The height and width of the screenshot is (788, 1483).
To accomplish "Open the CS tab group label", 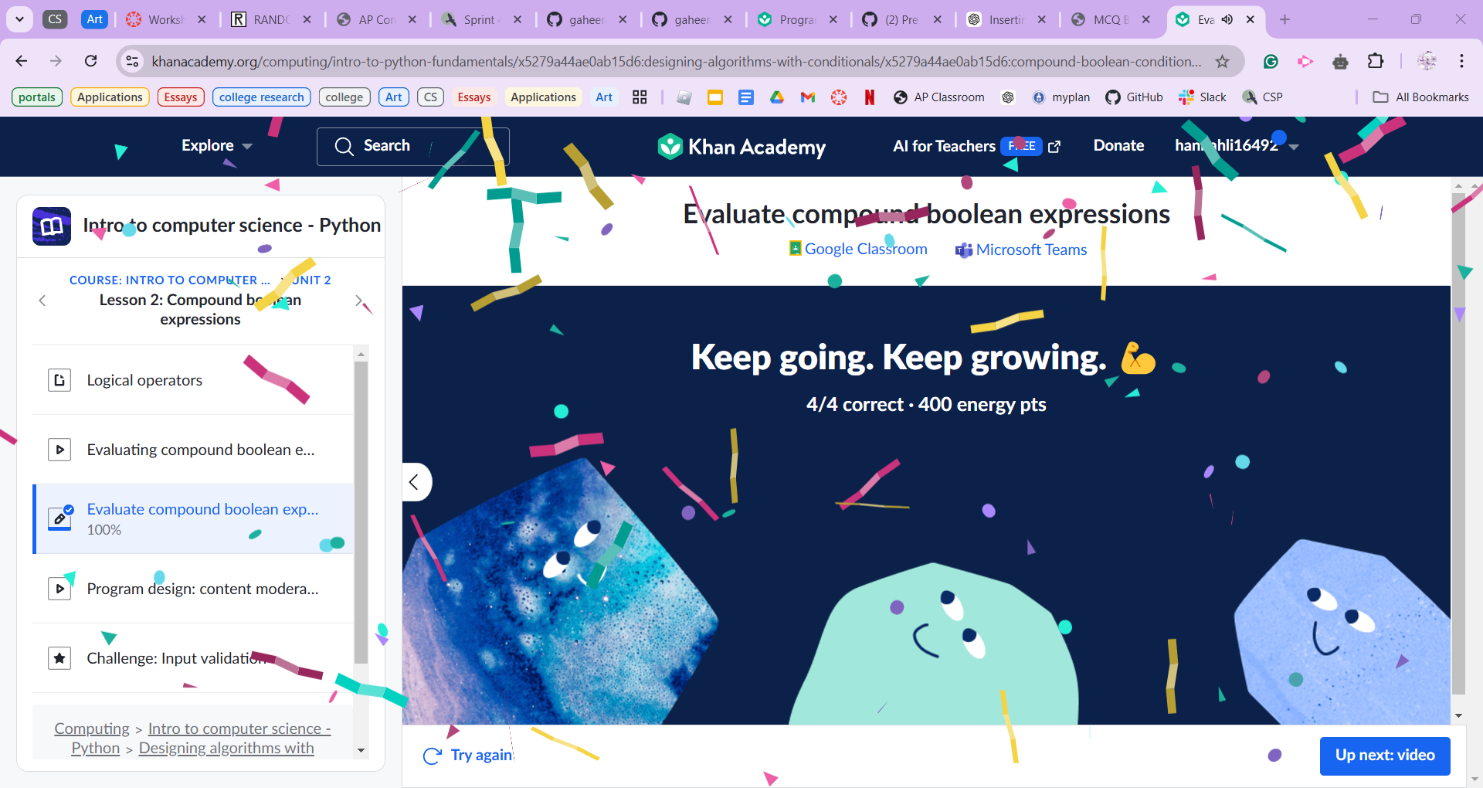I will 55,19.
